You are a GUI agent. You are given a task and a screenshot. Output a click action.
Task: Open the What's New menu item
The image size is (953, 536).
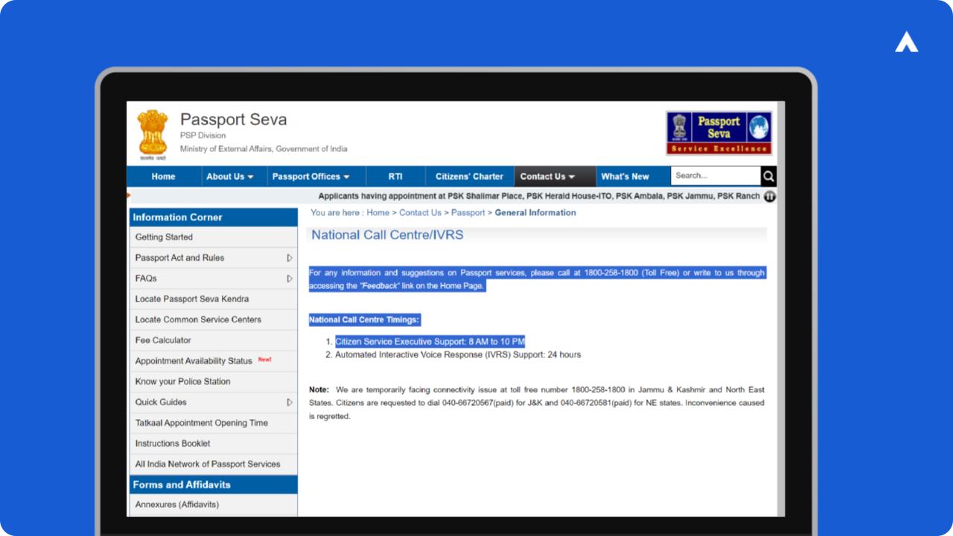coord(625,176)
